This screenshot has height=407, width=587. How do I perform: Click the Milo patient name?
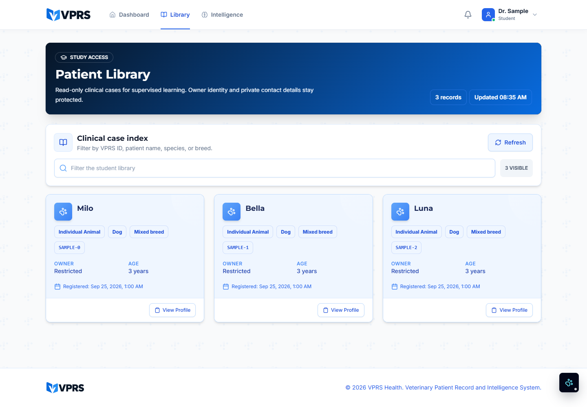[85, 208]
